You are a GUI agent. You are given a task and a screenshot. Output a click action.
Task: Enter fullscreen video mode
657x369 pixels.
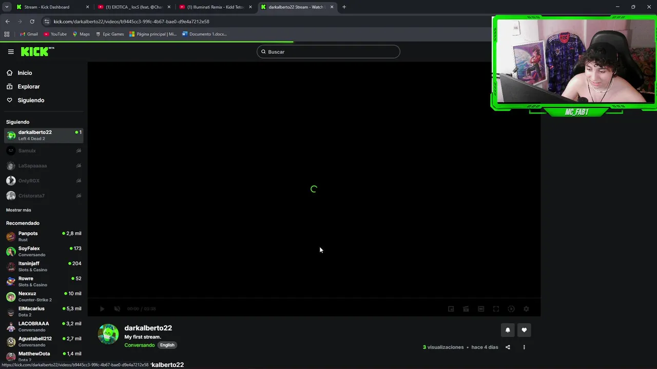point(496,309)
